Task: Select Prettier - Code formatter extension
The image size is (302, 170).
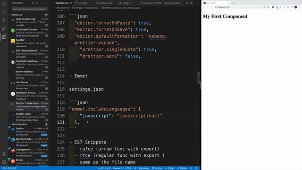Action: coord(29,106)
